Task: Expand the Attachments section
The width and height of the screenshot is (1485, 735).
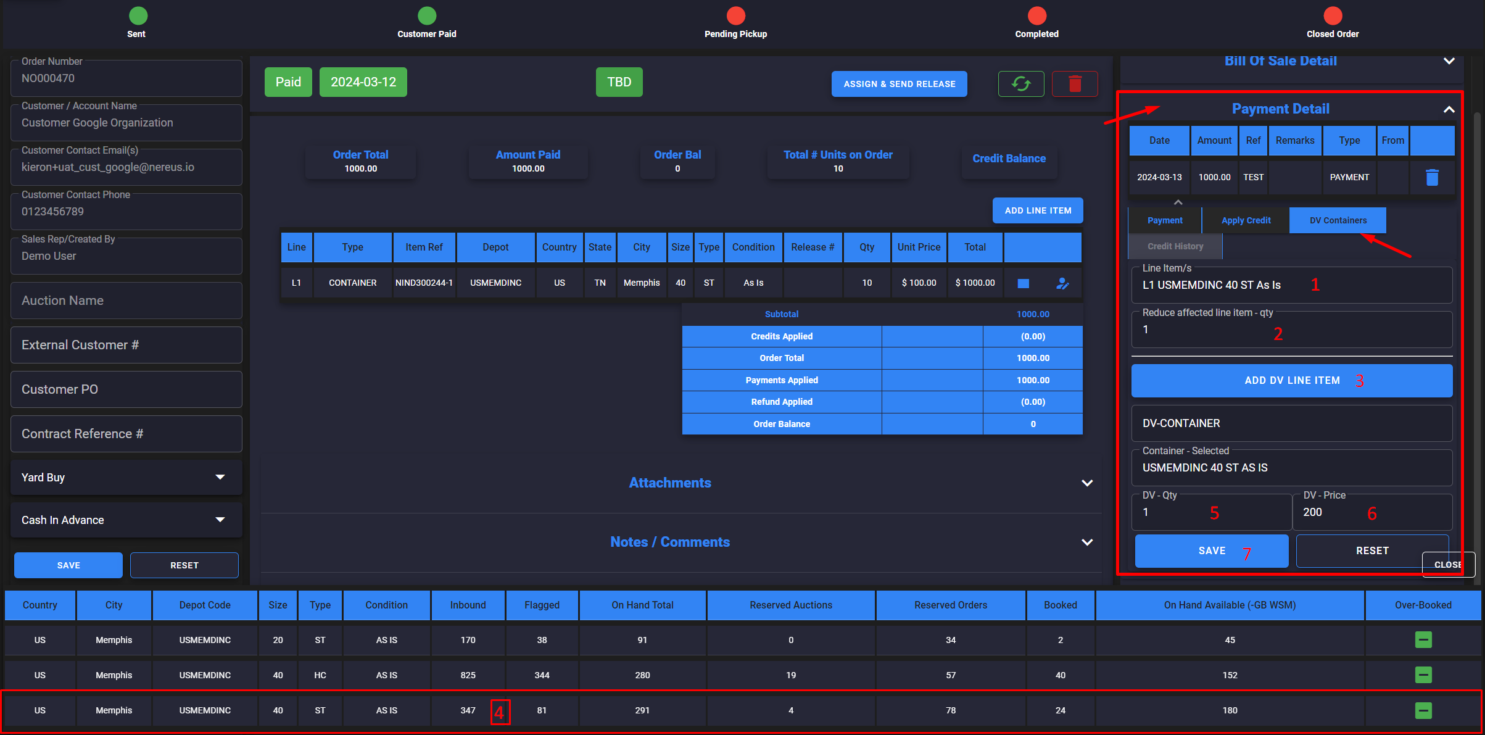Action: [x=1086, y=483]
